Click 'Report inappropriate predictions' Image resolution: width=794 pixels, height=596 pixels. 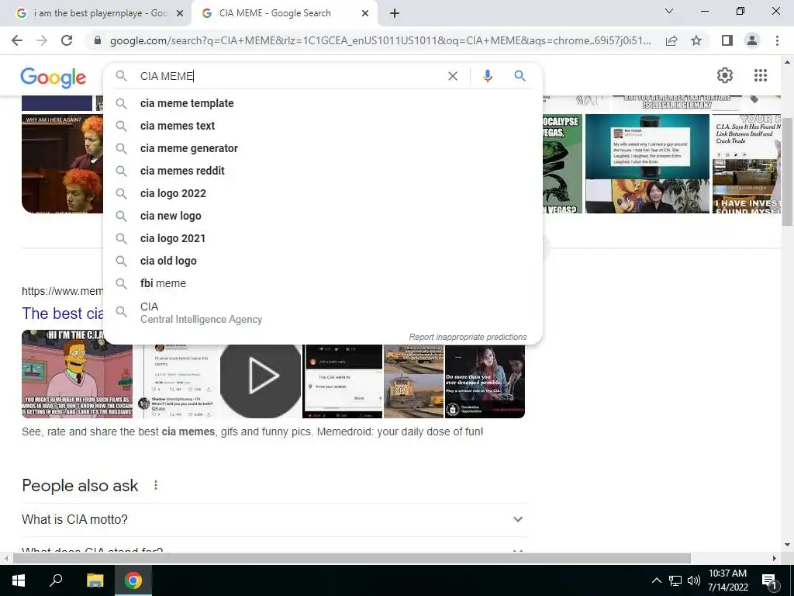pos(468,337)
